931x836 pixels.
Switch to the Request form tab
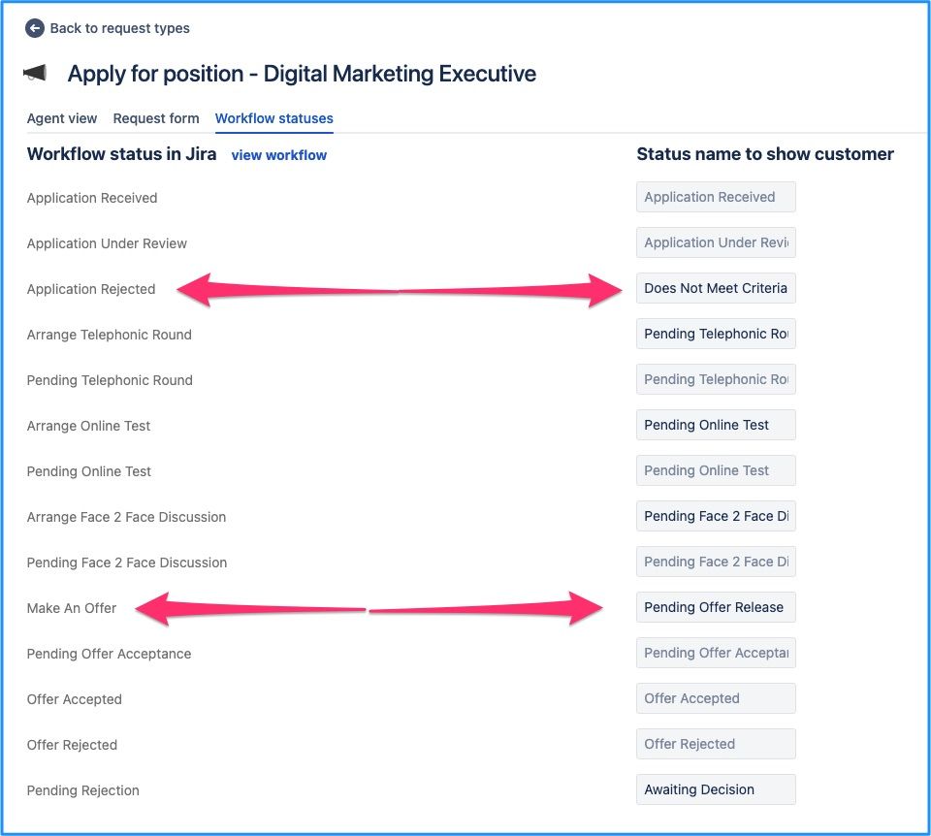coord(156,118)
